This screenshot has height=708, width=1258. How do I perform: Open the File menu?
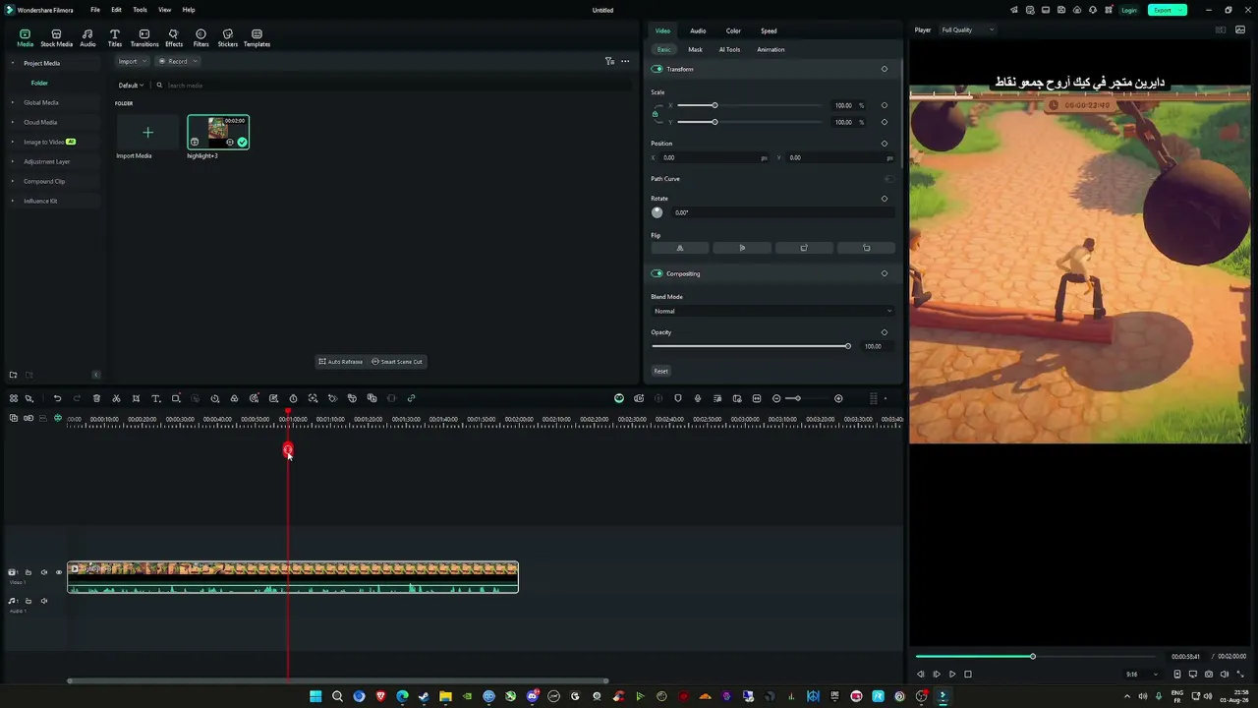[x=95, y=10]
